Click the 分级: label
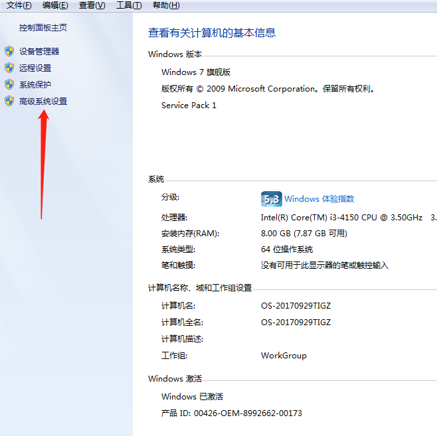Image resolution: width=437 pixels, height=436 pixels. [170, 197]
